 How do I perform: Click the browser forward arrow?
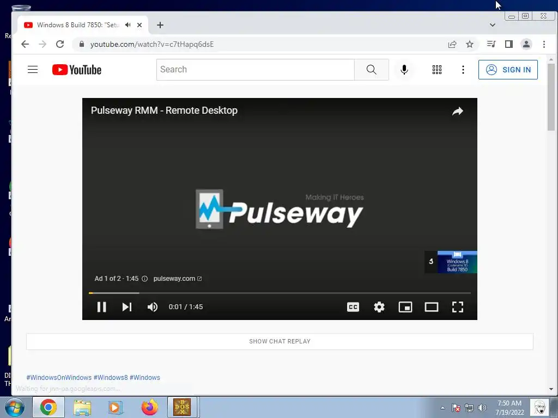click(x=43, y=44)
